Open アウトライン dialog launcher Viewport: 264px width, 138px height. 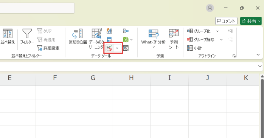click(x=234, y=56)
